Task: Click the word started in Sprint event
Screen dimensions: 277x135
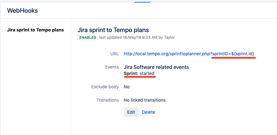Action: pos(147,73)
